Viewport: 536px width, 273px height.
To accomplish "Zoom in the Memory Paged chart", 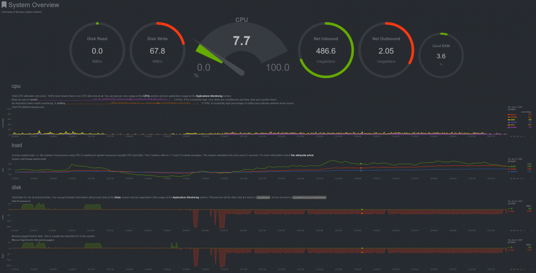I will [x=521, y=269].
